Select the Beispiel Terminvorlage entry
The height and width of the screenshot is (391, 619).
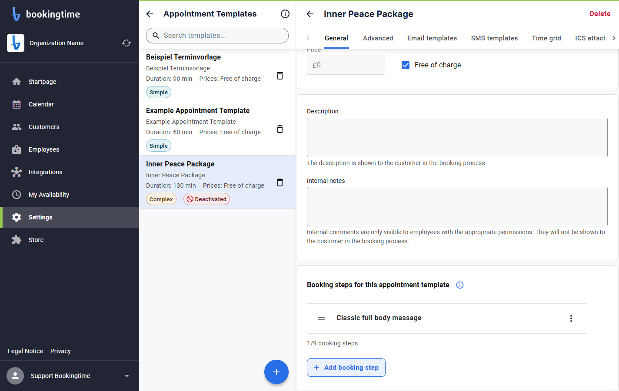(x=217, y=75)
